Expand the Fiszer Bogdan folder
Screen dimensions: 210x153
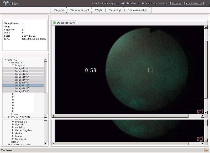(13, 130)
